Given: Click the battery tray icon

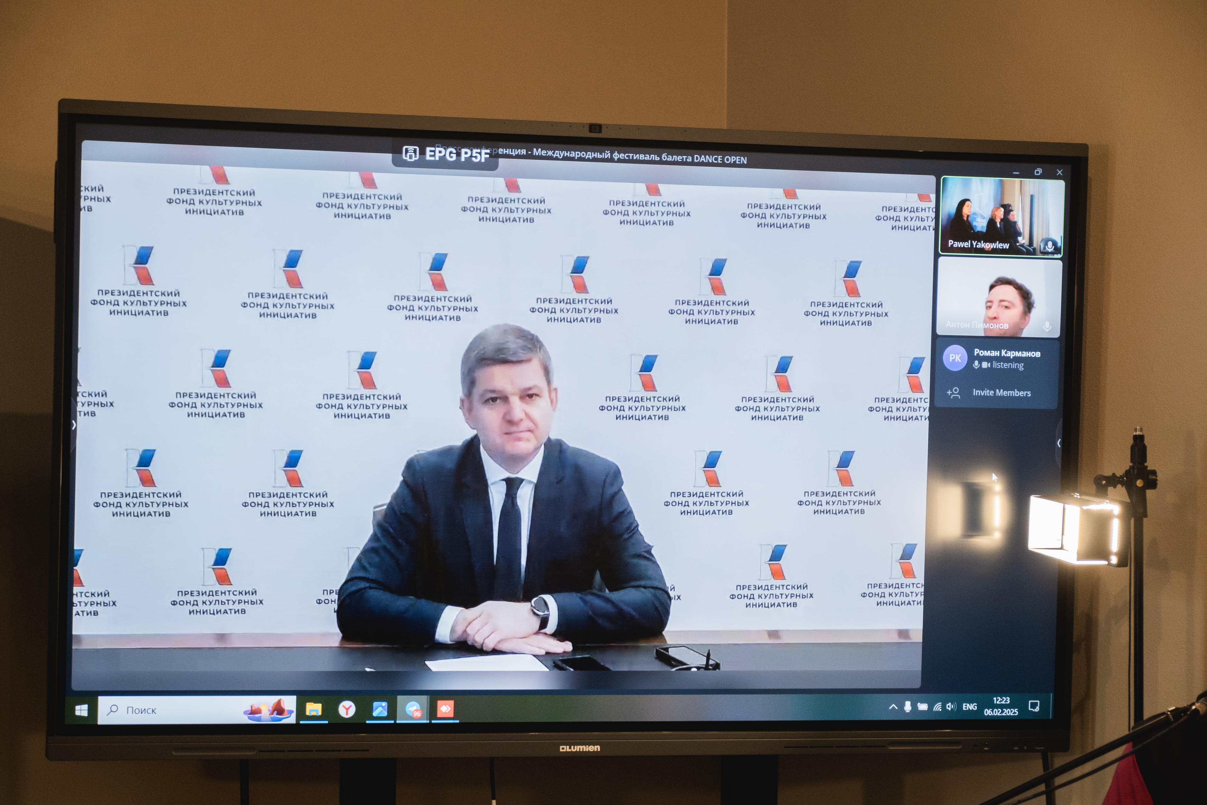Looking at the screenshot, I should [x=922, y=706].
